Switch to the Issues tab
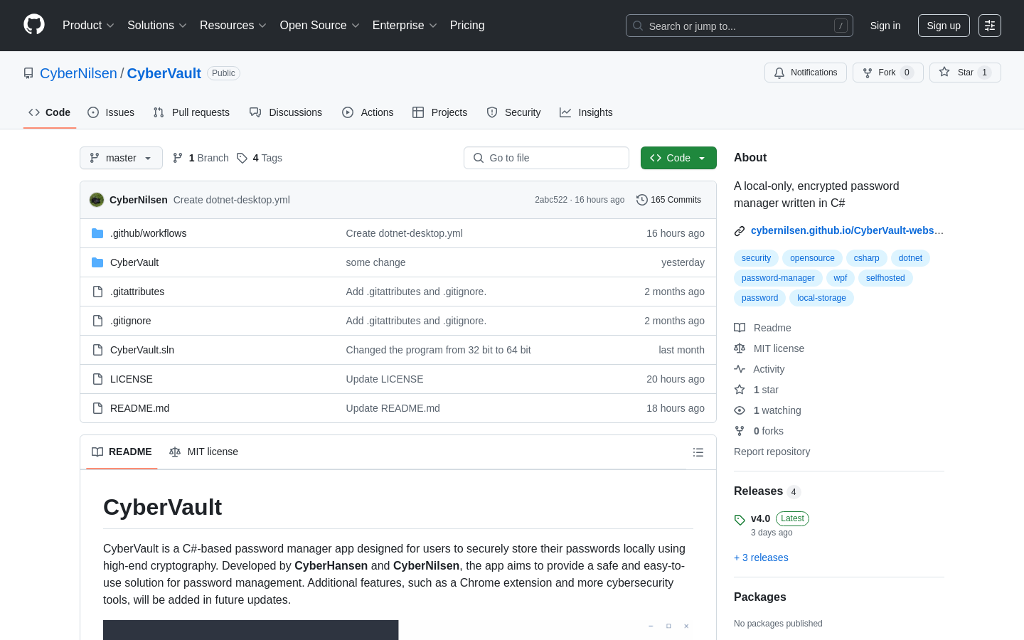 point(111,112)
